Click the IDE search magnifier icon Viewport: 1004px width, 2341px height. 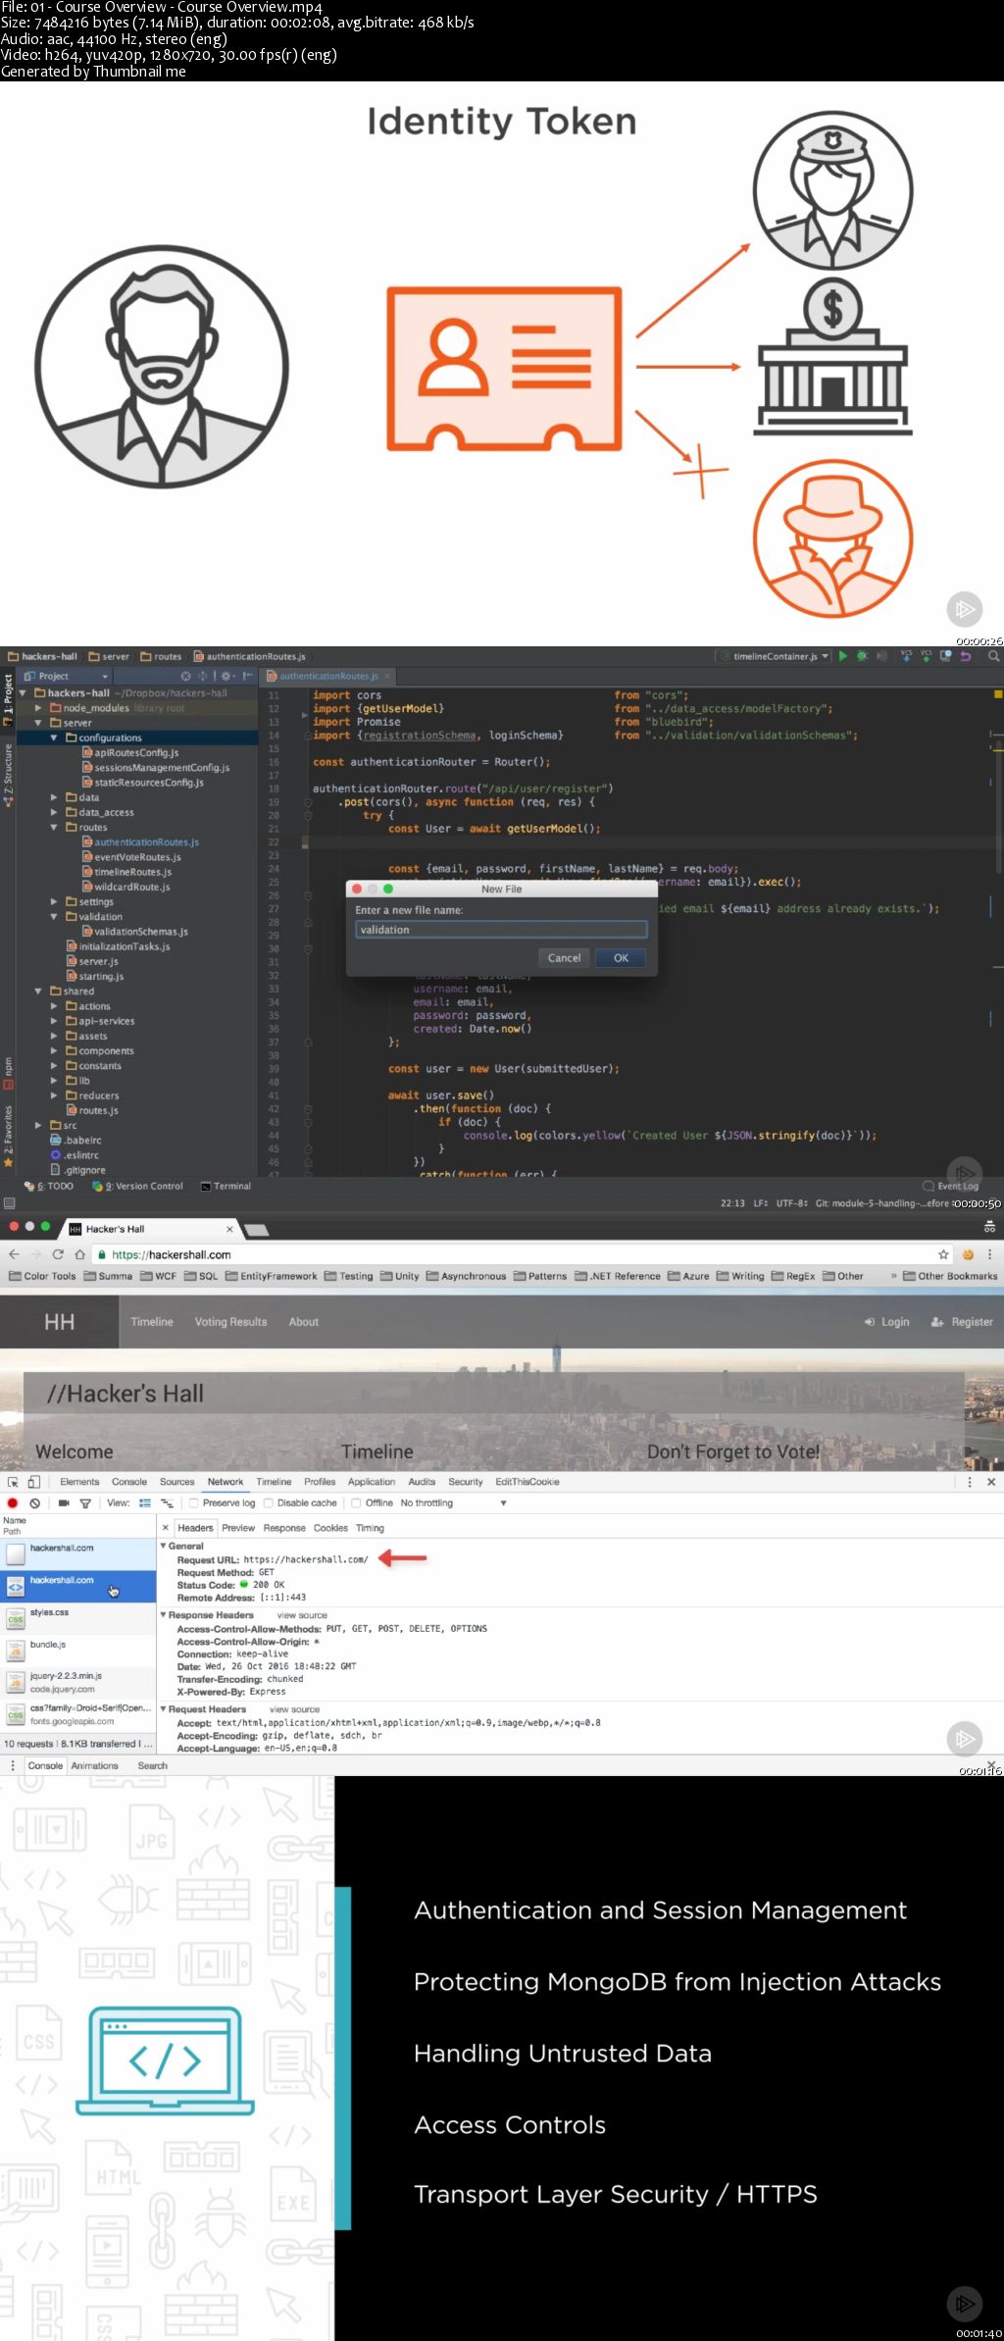(993, 656)
